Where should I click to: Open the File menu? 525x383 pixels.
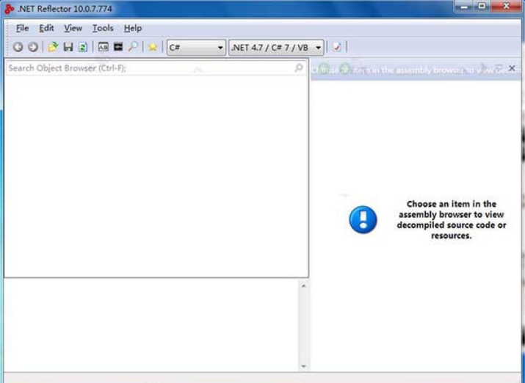(x=23, y=29)
